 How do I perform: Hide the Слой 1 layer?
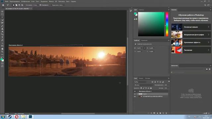tap(135, 94)
